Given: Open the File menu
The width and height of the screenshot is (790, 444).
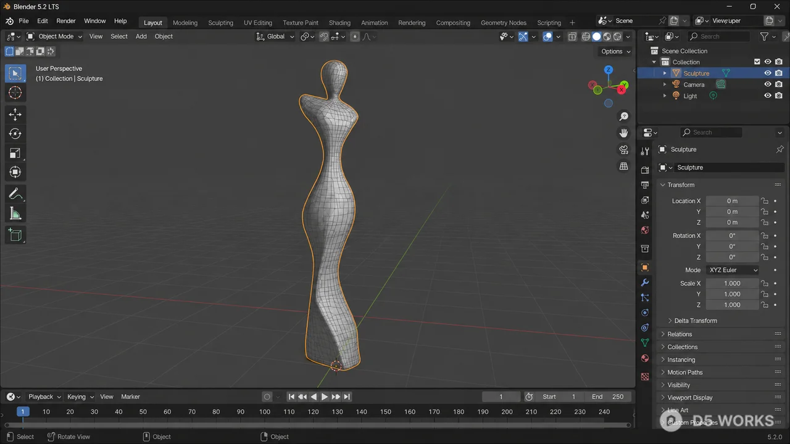Looking at the screenshot, I should click(23, 21).
